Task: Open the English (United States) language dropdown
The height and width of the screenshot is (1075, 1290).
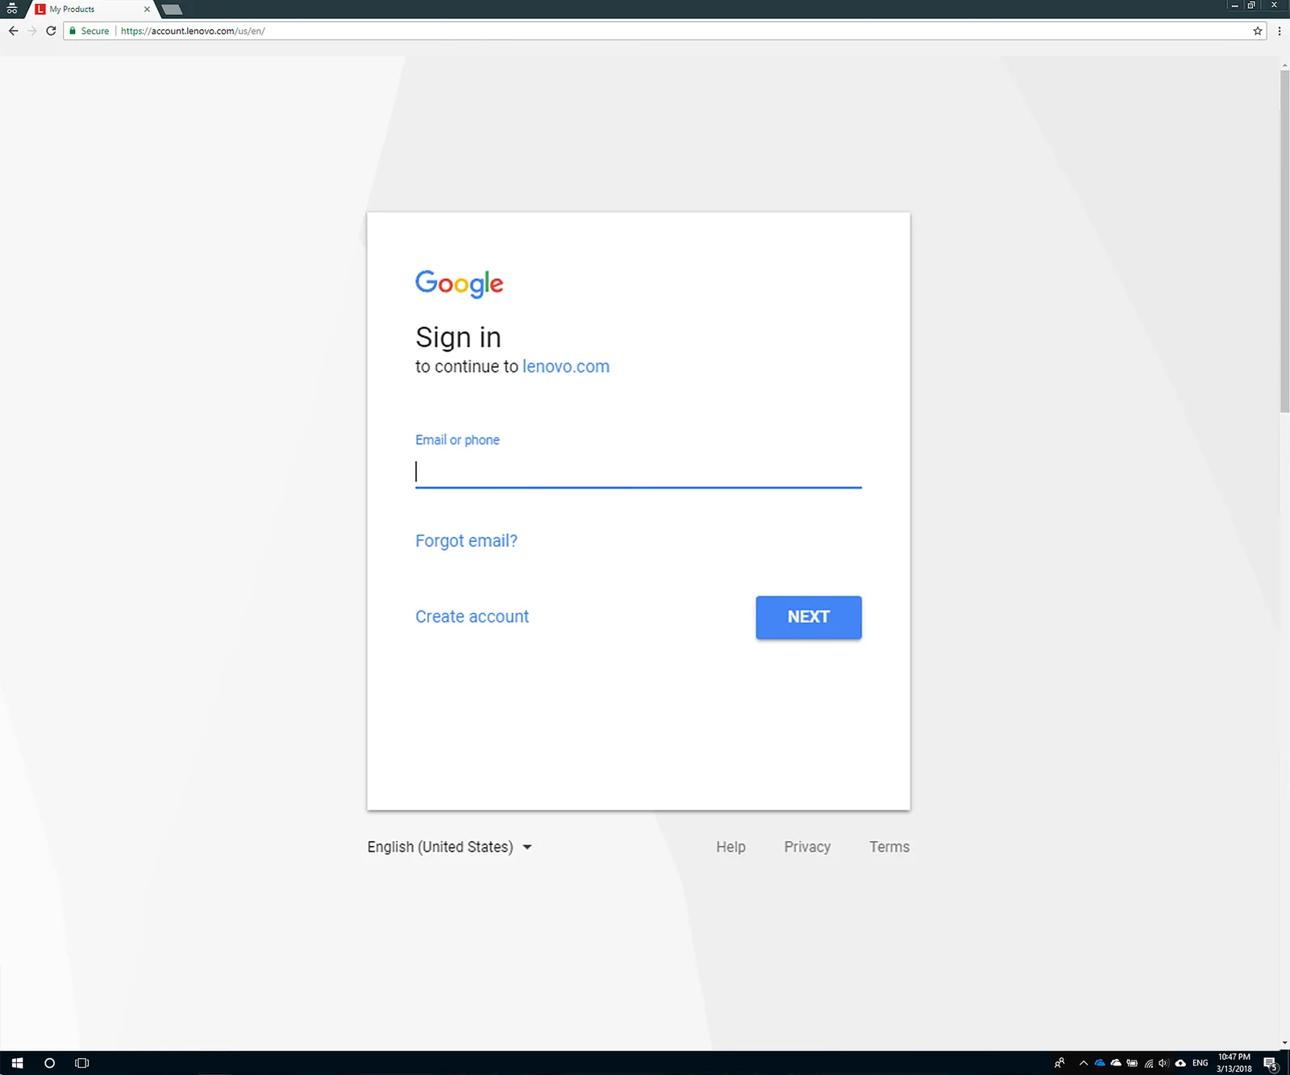Action: pyautogui.click(x=449, y=847)
